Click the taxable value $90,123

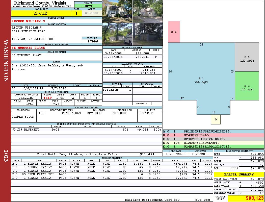point(246,198)
